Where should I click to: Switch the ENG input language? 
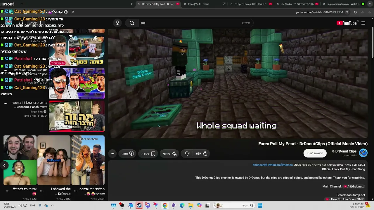32,205
